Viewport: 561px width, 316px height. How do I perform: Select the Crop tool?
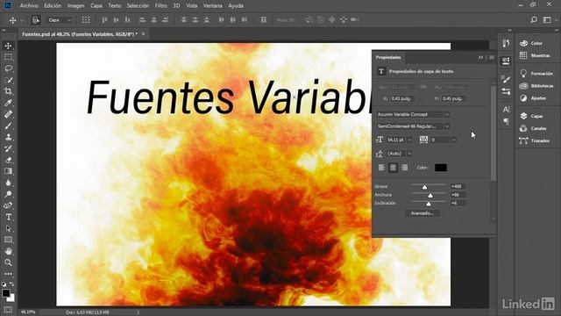click(8, 91)
